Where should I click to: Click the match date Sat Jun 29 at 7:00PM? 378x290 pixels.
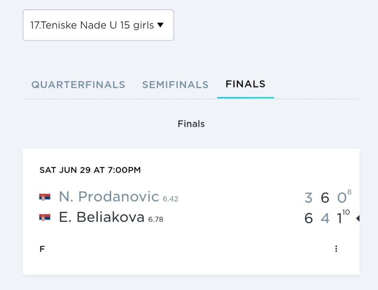[90, 170]
